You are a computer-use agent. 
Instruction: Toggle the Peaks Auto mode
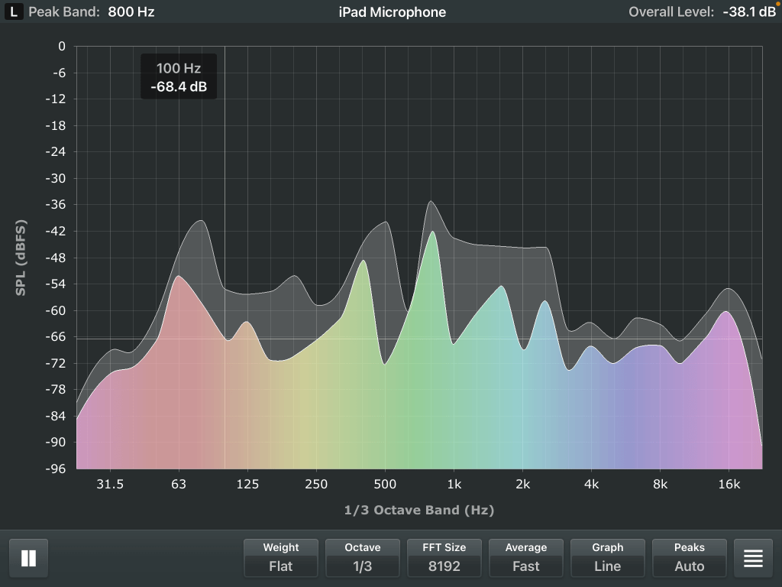[689, 558]
